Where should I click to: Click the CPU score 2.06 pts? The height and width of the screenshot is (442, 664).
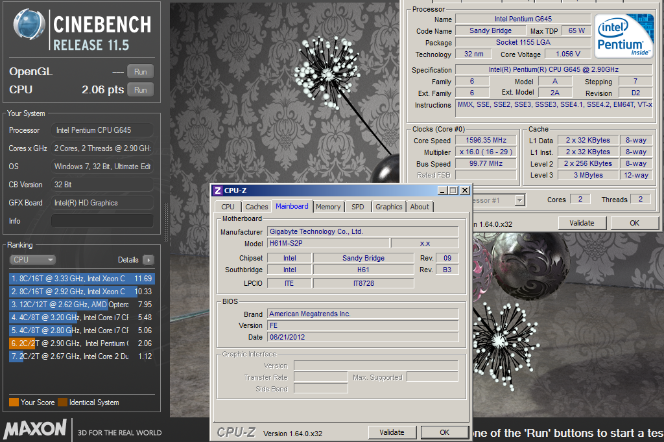(103, 89)
